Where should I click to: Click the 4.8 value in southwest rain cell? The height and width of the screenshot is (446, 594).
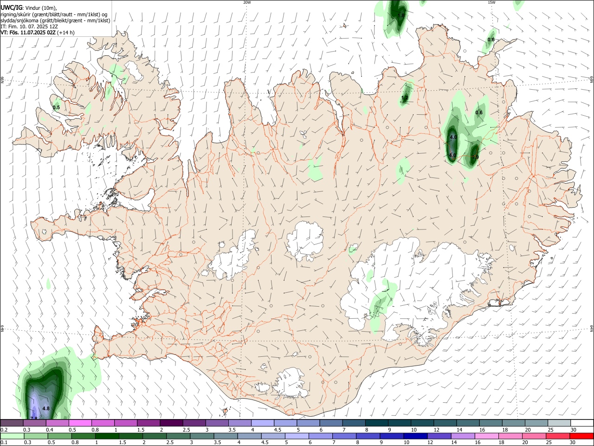tap(46, 408)
